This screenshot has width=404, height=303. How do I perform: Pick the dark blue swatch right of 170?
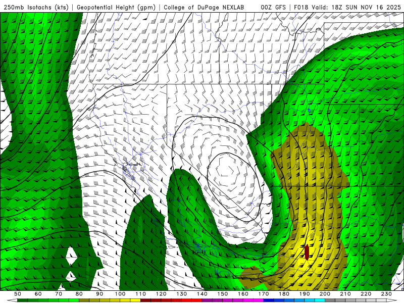(x=269, y=300)
